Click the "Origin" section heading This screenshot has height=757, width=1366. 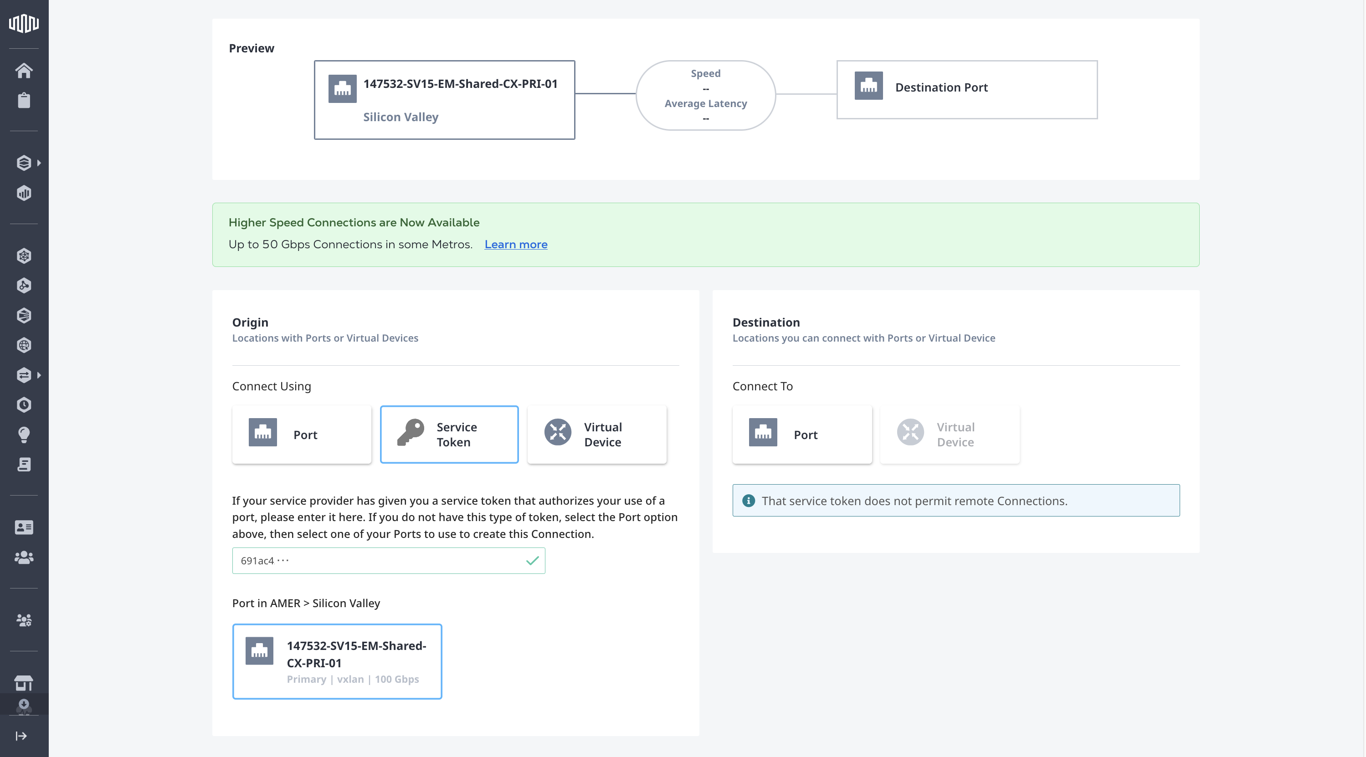pos(250,322)
